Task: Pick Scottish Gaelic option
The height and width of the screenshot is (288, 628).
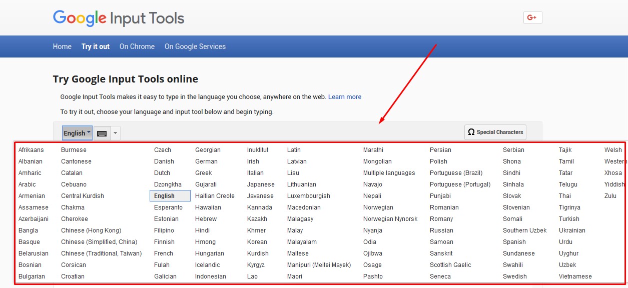Action: (x=450, y=265)
